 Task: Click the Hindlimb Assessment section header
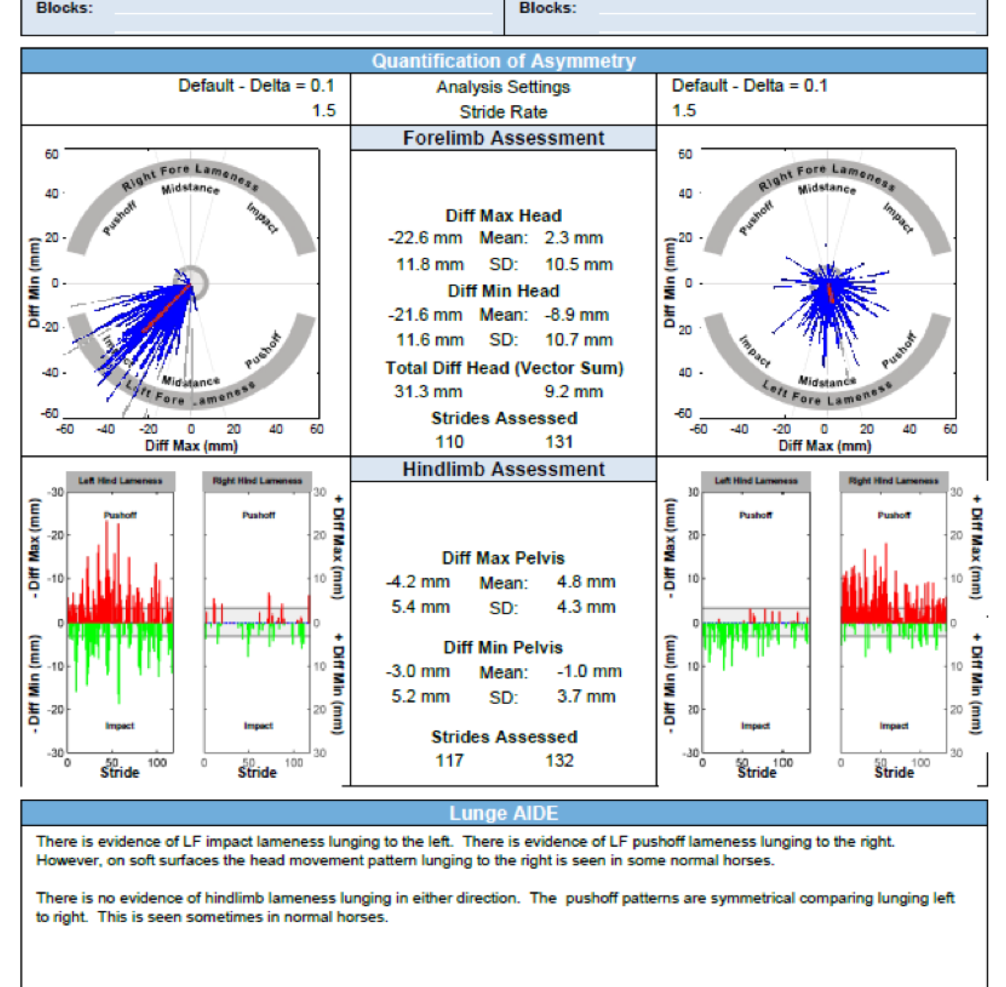[x=503, y=469]
